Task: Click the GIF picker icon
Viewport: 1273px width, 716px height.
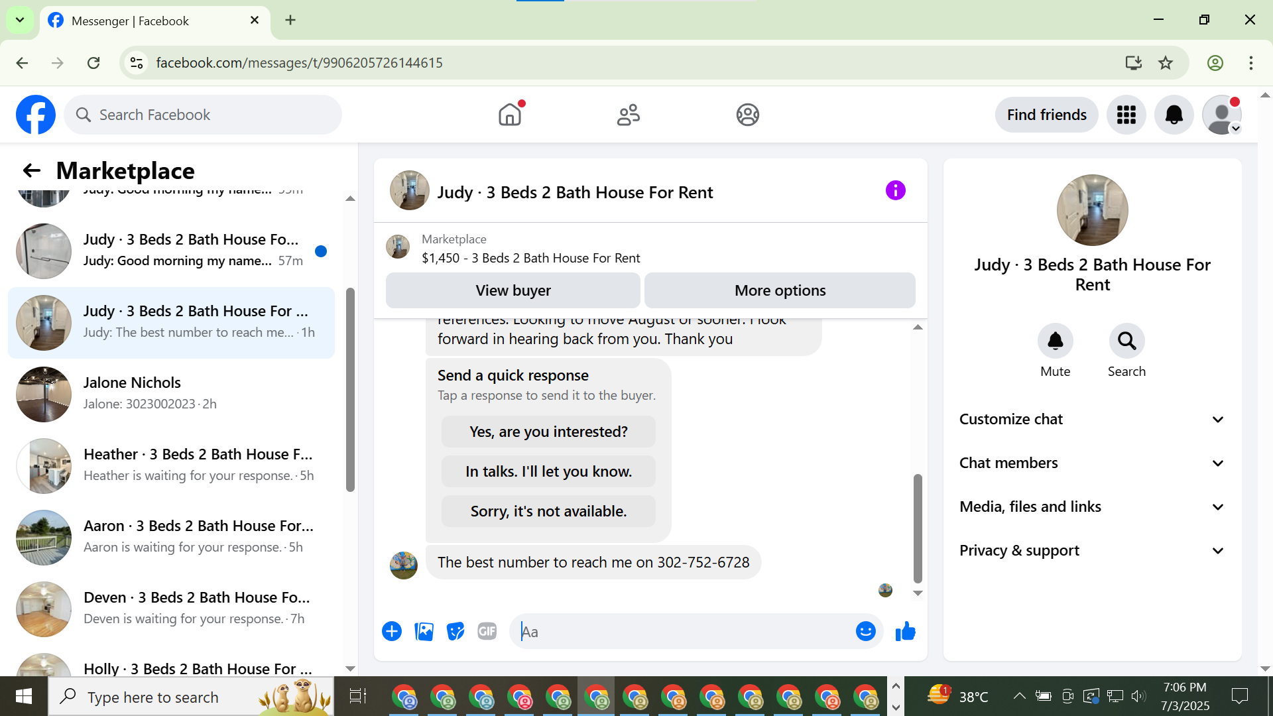Action: point(487,632)
